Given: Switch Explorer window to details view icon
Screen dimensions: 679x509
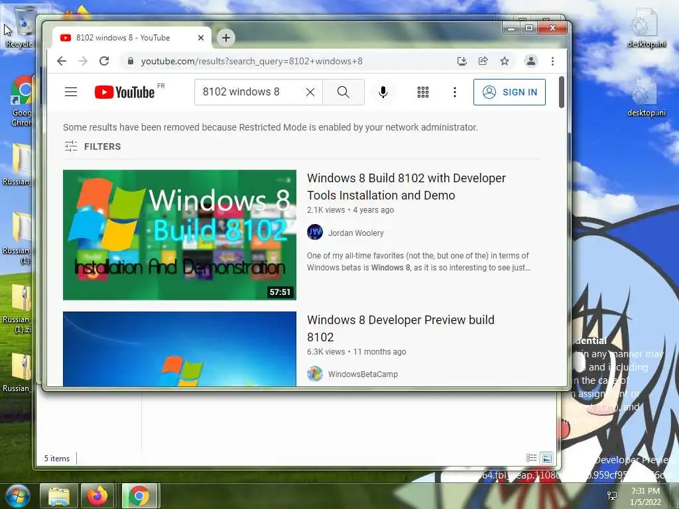Looking at the screenshot, I should click(531, 458).
